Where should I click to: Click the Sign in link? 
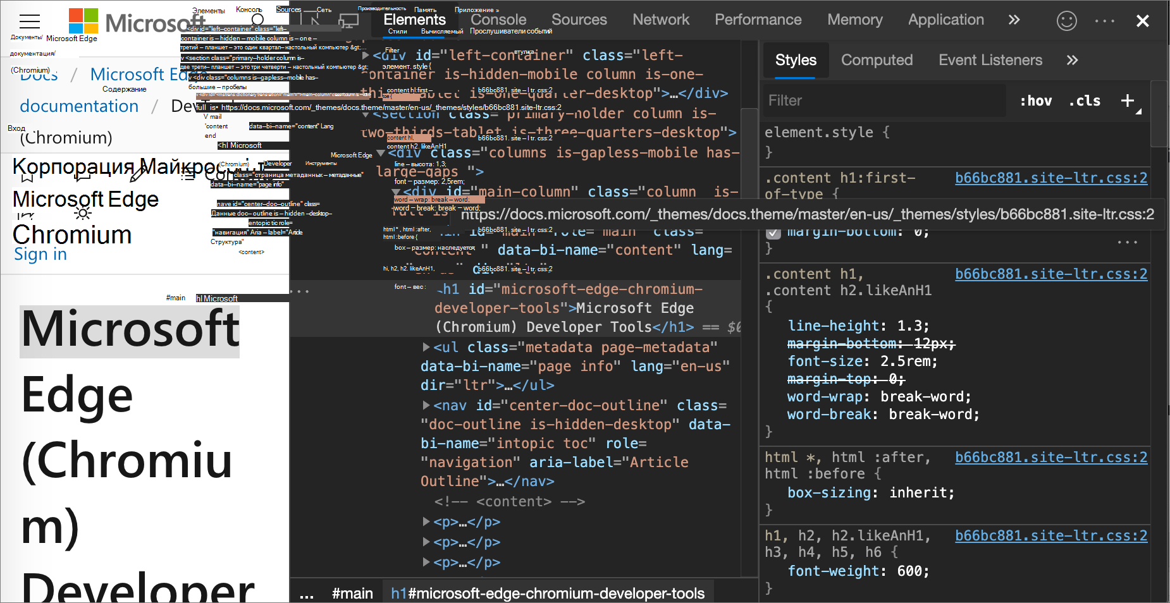coord(40,254)
